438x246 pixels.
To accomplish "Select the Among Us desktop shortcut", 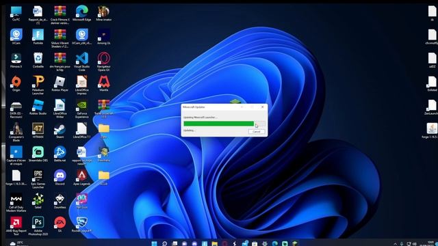I will pyautogui.click(x=103, y=37).
